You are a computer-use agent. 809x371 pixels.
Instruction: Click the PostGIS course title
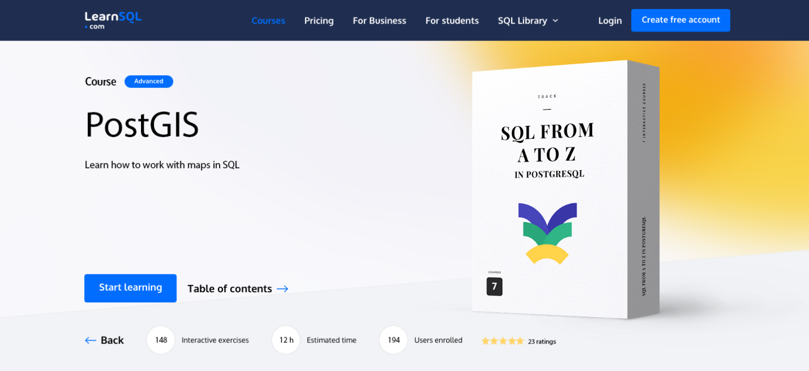[x=142, y=124]
